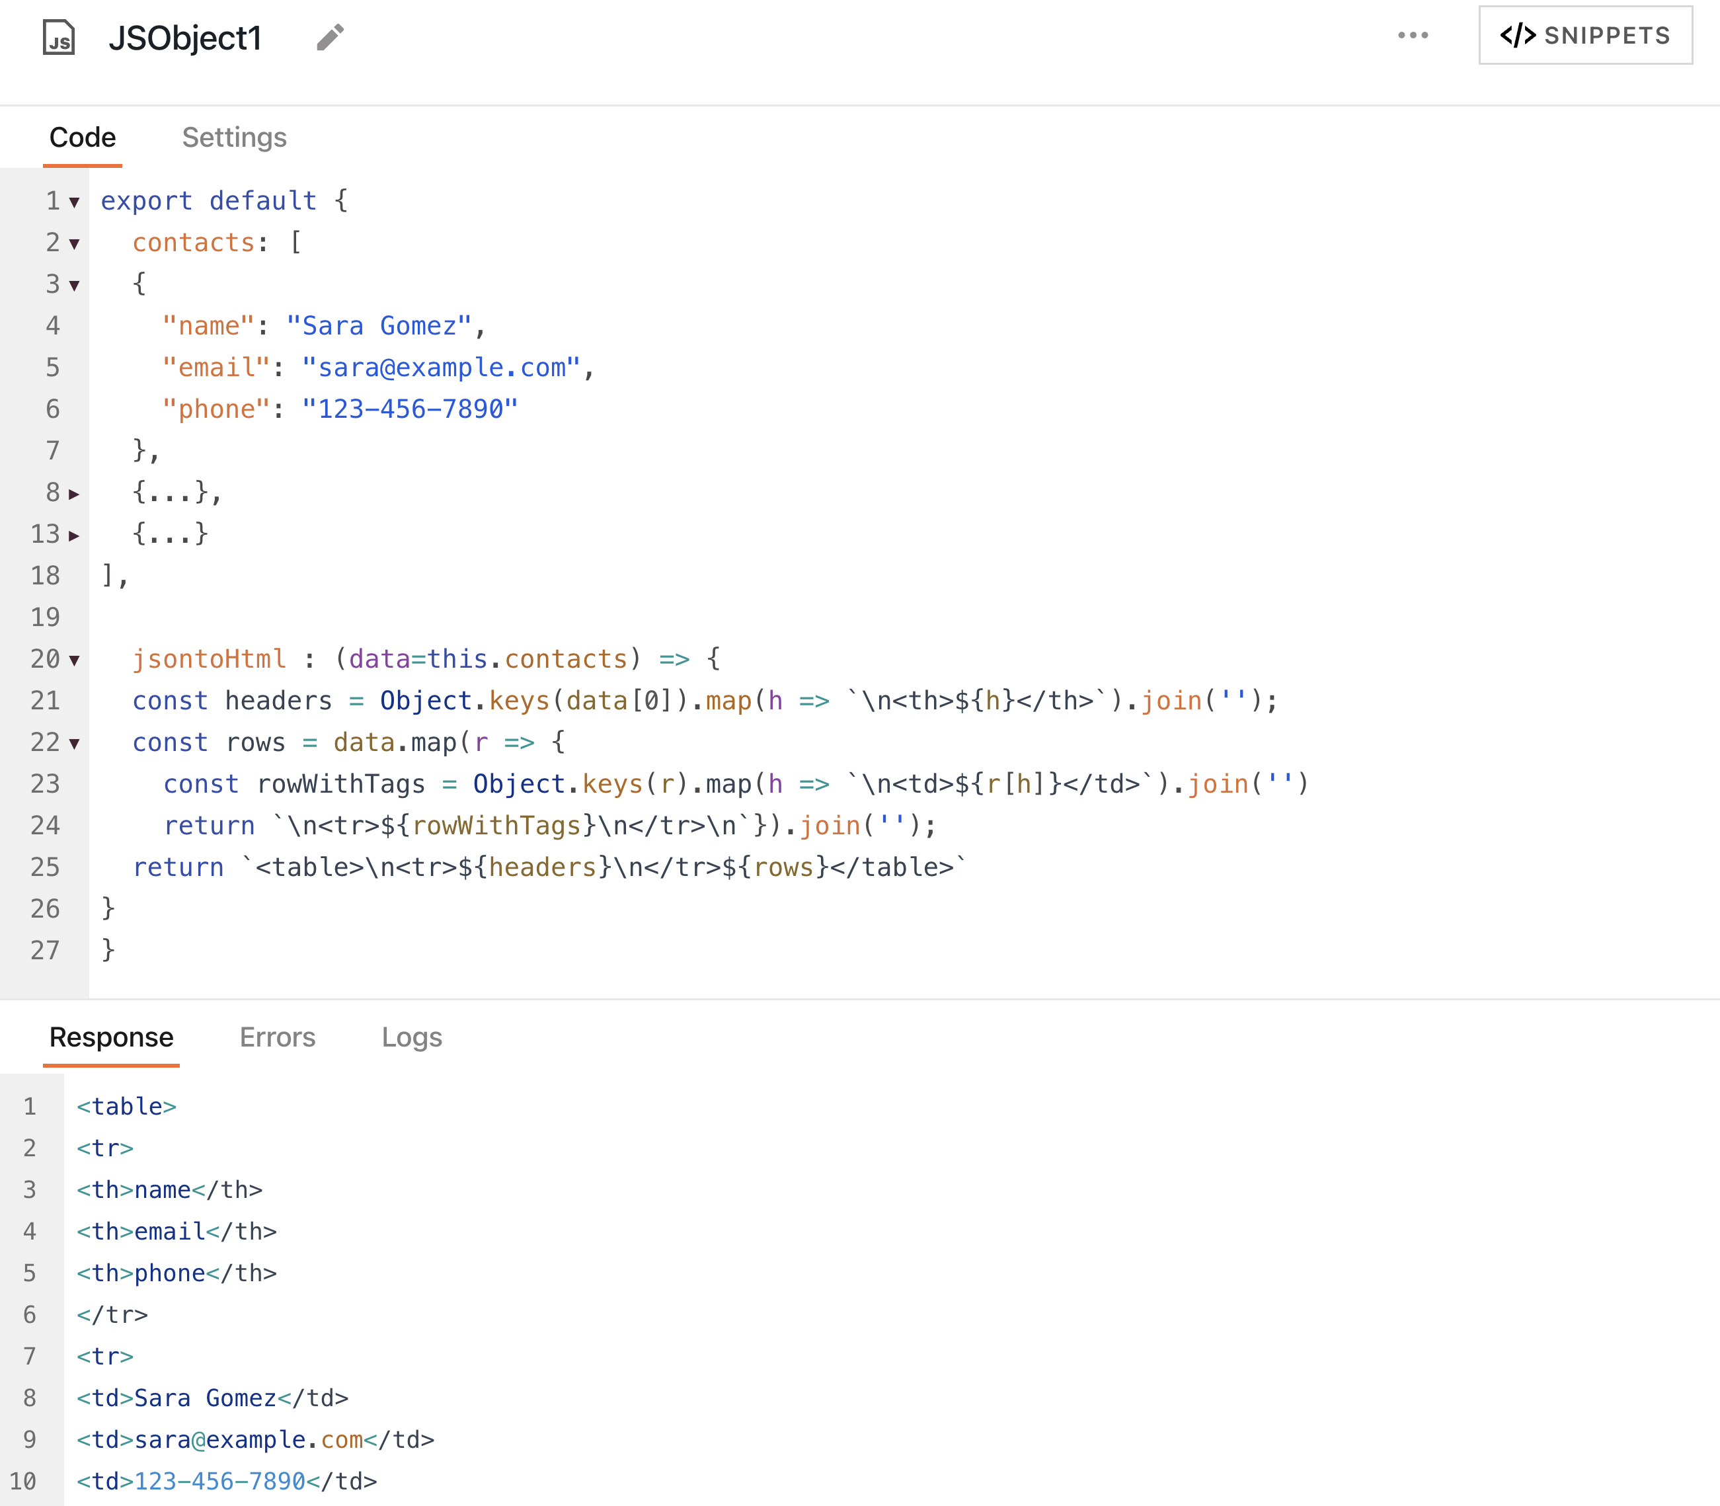Viewport: 1720px width, 1506px height.
Task: Click line number 25 in the gutter
Action: [46, 867]
